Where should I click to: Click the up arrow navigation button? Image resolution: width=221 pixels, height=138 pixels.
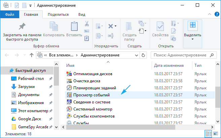point(32,55)
